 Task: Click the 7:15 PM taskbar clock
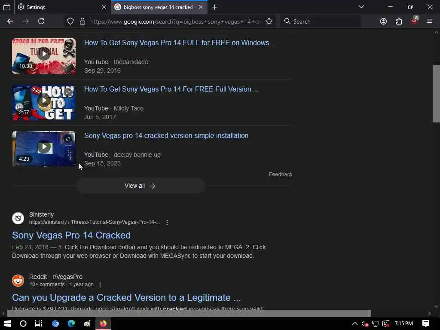pyautogui.click(x=404, y=324)
